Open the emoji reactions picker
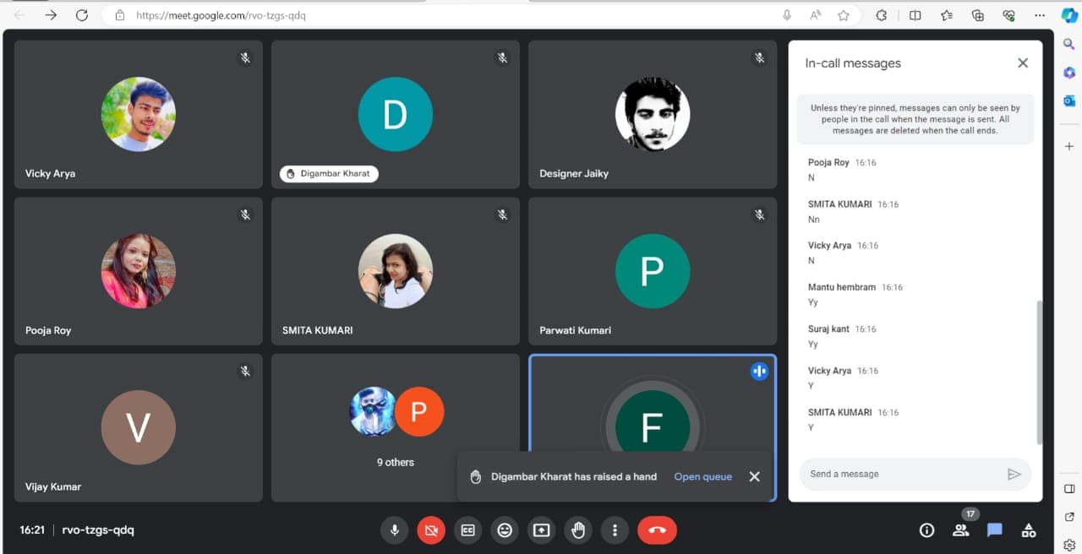The height and width of the screenshot is (554, 1082). click(505, 530)
